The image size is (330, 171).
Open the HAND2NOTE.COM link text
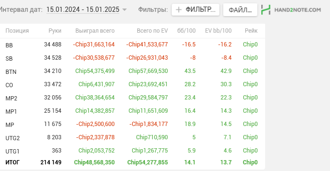point(298,10)
